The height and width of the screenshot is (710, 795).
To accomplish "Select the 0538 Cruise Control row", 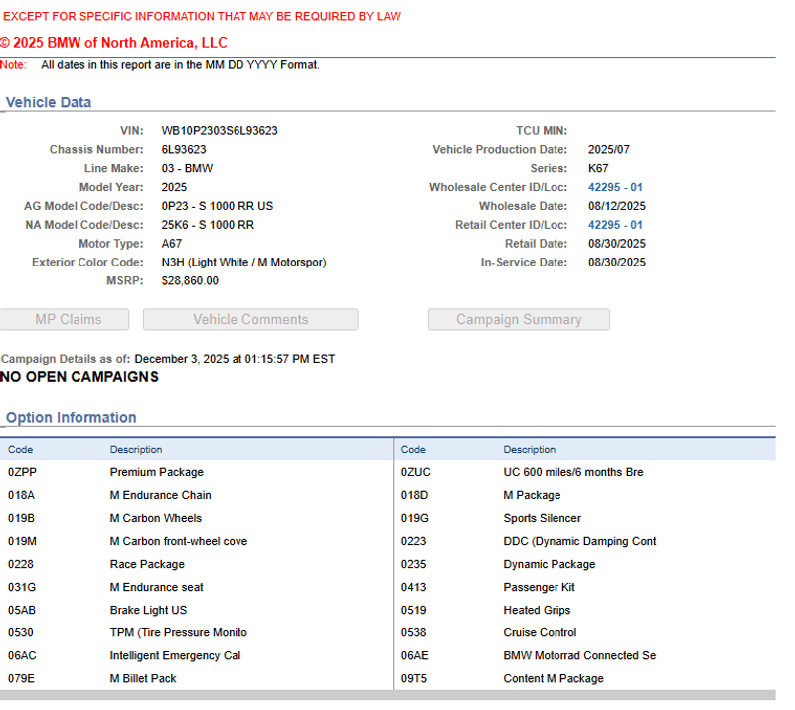I will tap(540, 632).
